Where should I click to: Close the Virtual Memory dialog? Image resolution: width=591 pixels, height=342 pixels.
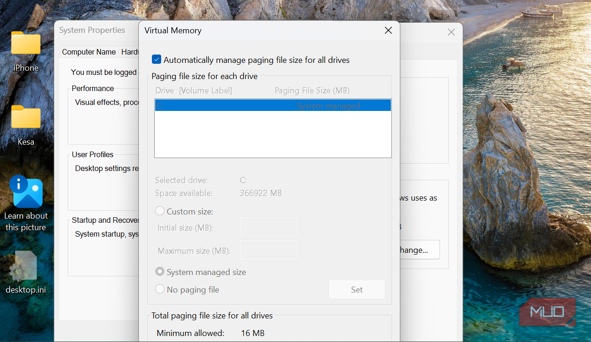[388, 31]
